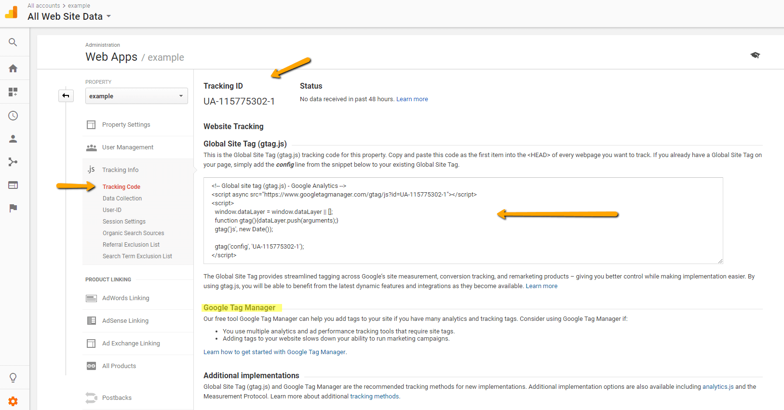Screen dimensions: 784x410
Task: Select Referral Exclusion List submenu item
Action: (x=131, y=245)
